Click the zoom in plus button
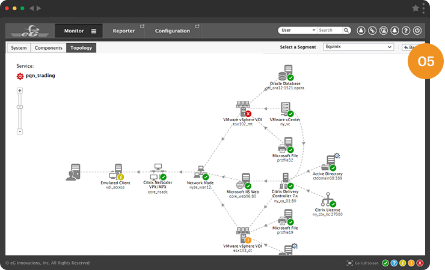 tap(20, 91)
